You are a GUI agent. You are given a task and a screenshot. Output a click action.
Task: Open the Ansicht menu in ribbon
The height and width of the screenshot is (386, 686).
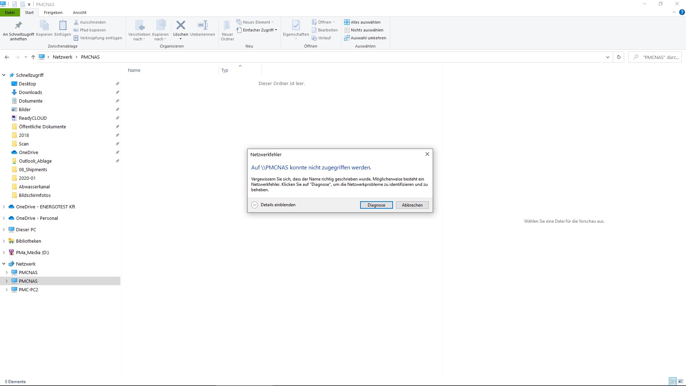79,13
